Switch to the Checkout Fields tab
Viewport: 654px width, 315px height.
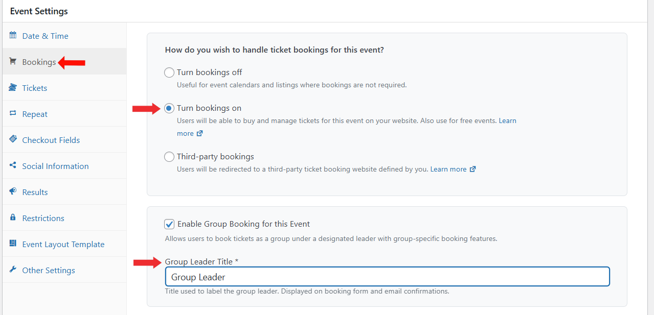[x=51, y=140]
